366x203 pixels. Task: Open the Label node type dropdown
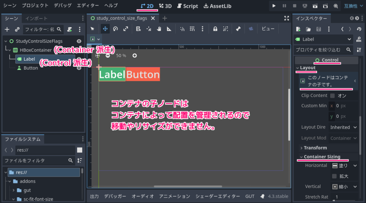(323, 39)
